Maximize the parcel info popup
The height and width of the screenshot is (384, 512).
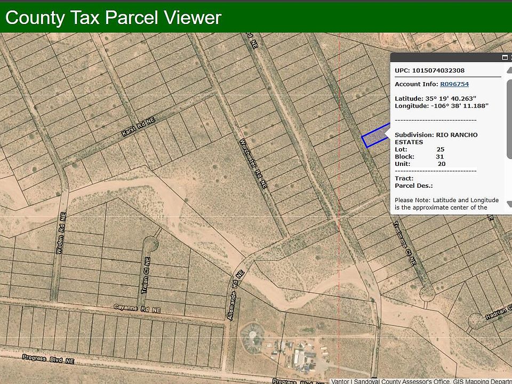[505, 58]
